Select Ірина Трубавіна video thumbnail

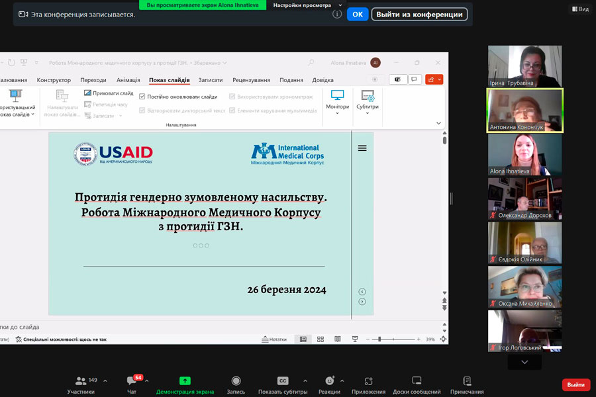[x=524, y=66]
